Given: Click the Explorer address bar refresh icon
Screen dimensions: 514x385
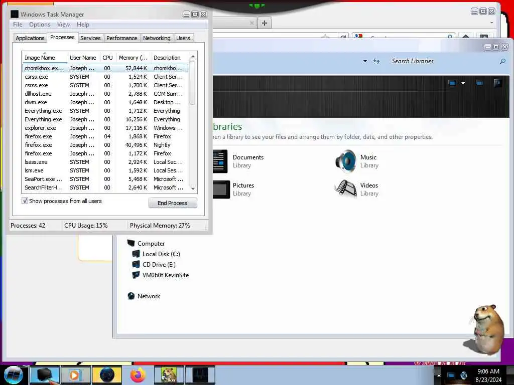Looking at the screenshot, I should 376,61.
